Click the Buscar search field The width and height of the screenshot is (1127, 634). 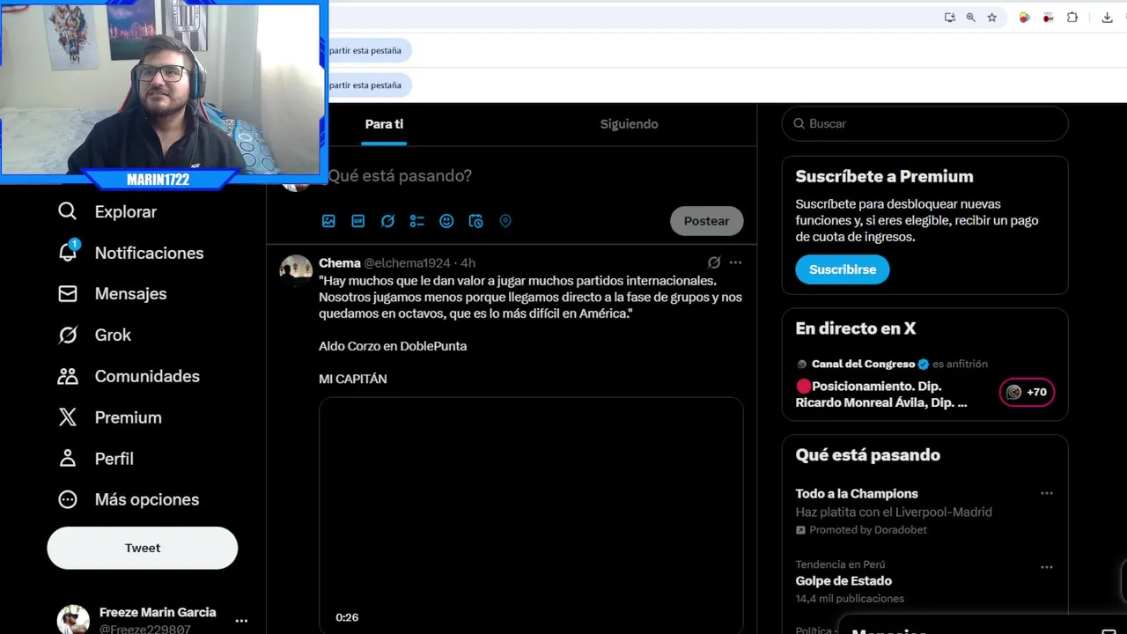click(924, 124)
